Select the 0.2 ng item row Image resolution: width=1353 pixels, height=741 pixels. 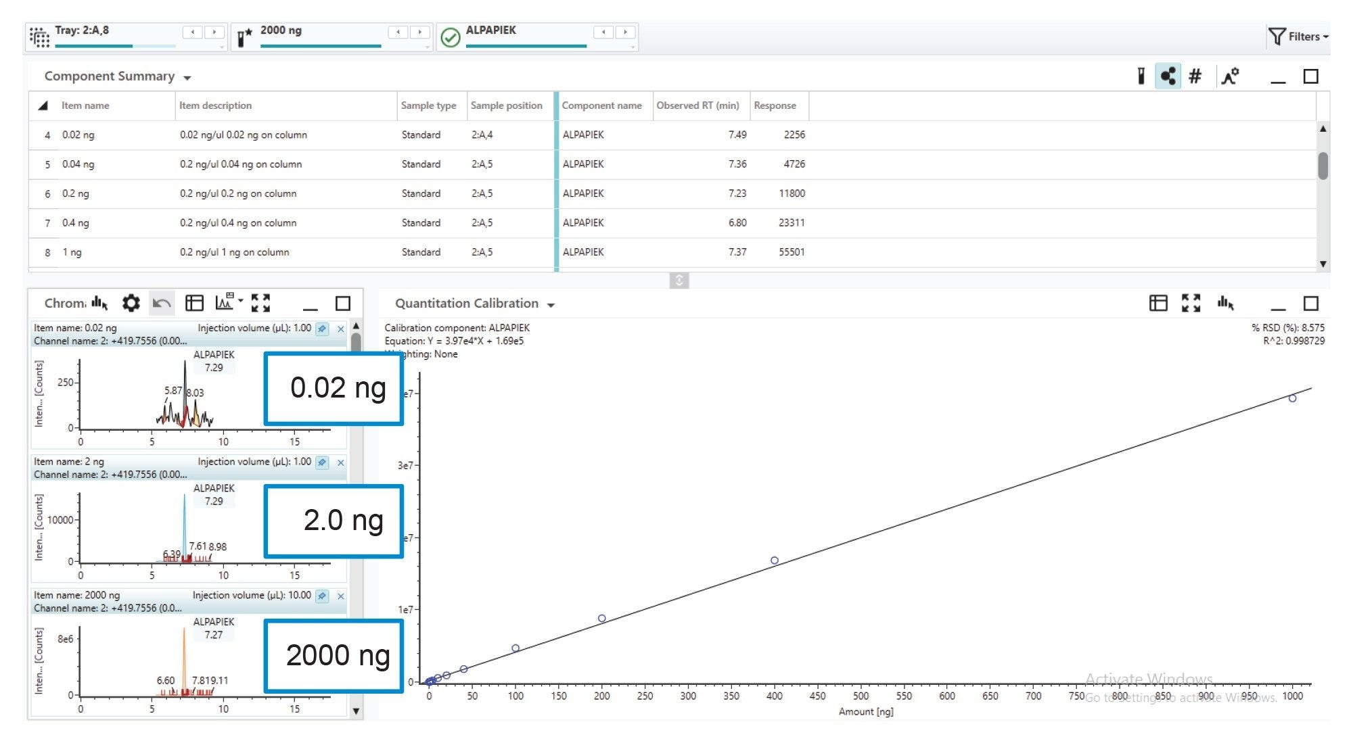pos(672,193)
